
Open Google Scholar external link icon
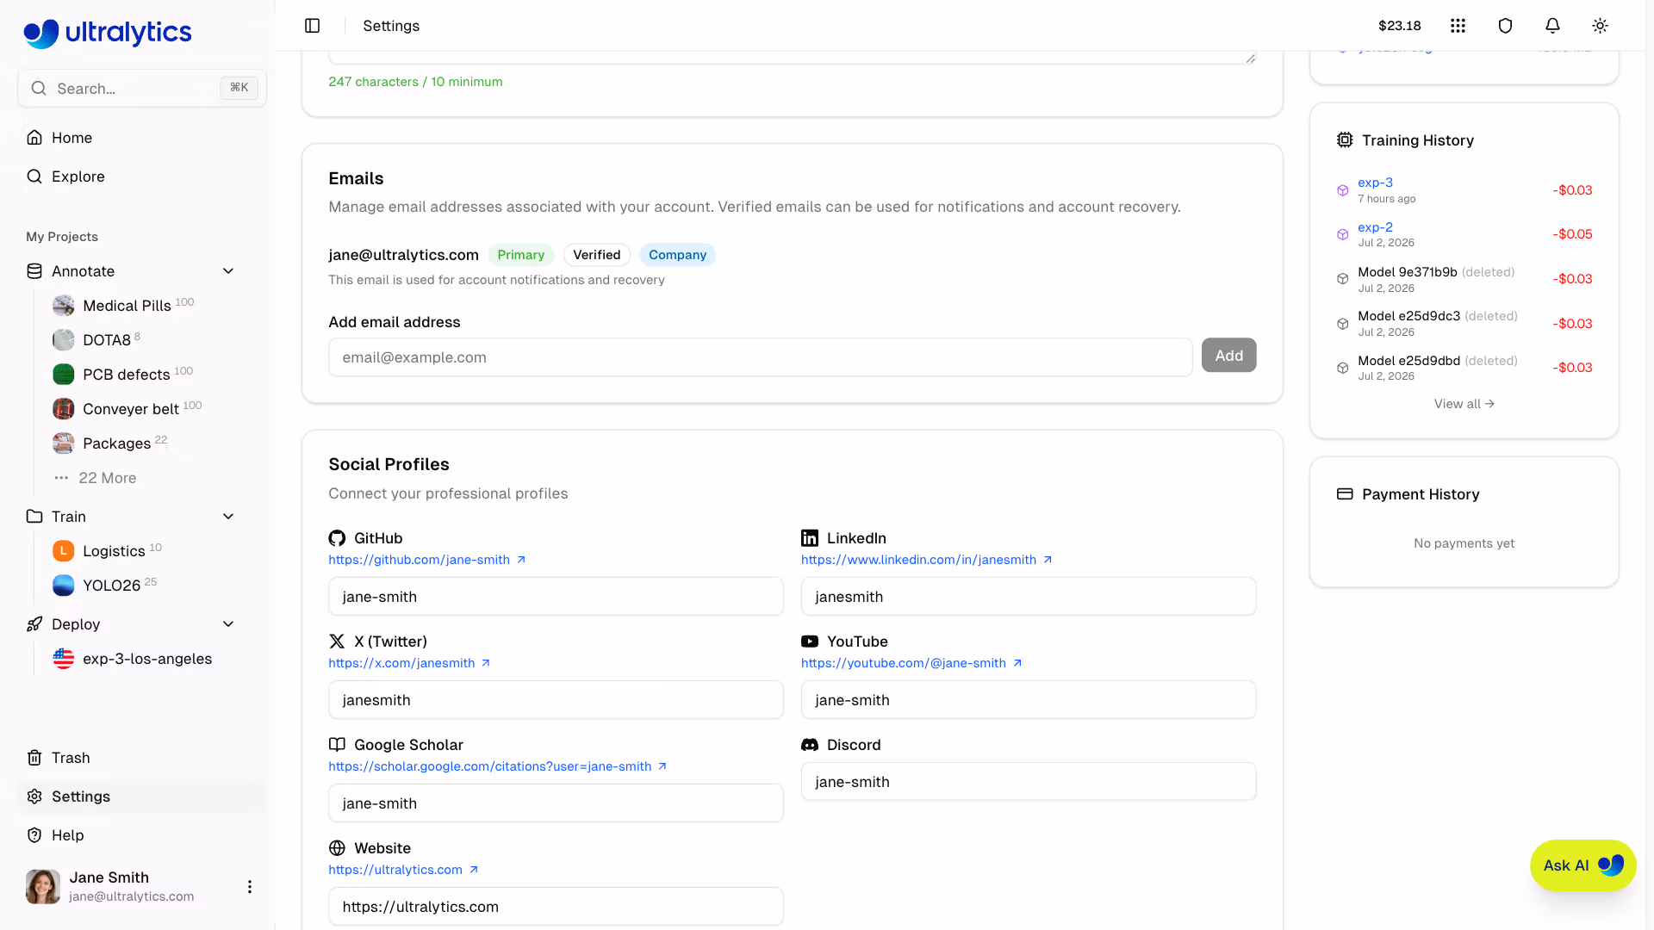tap(662, 766)
